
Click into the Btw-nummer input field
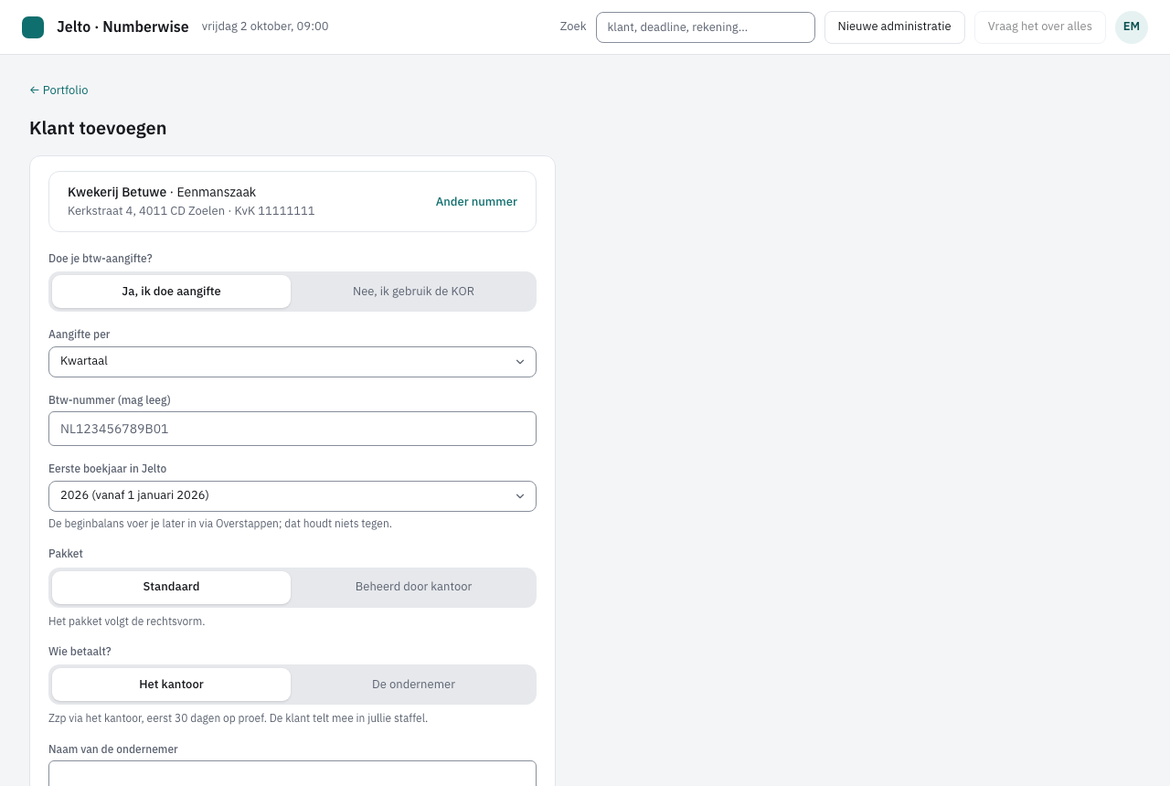click(292, 429)
